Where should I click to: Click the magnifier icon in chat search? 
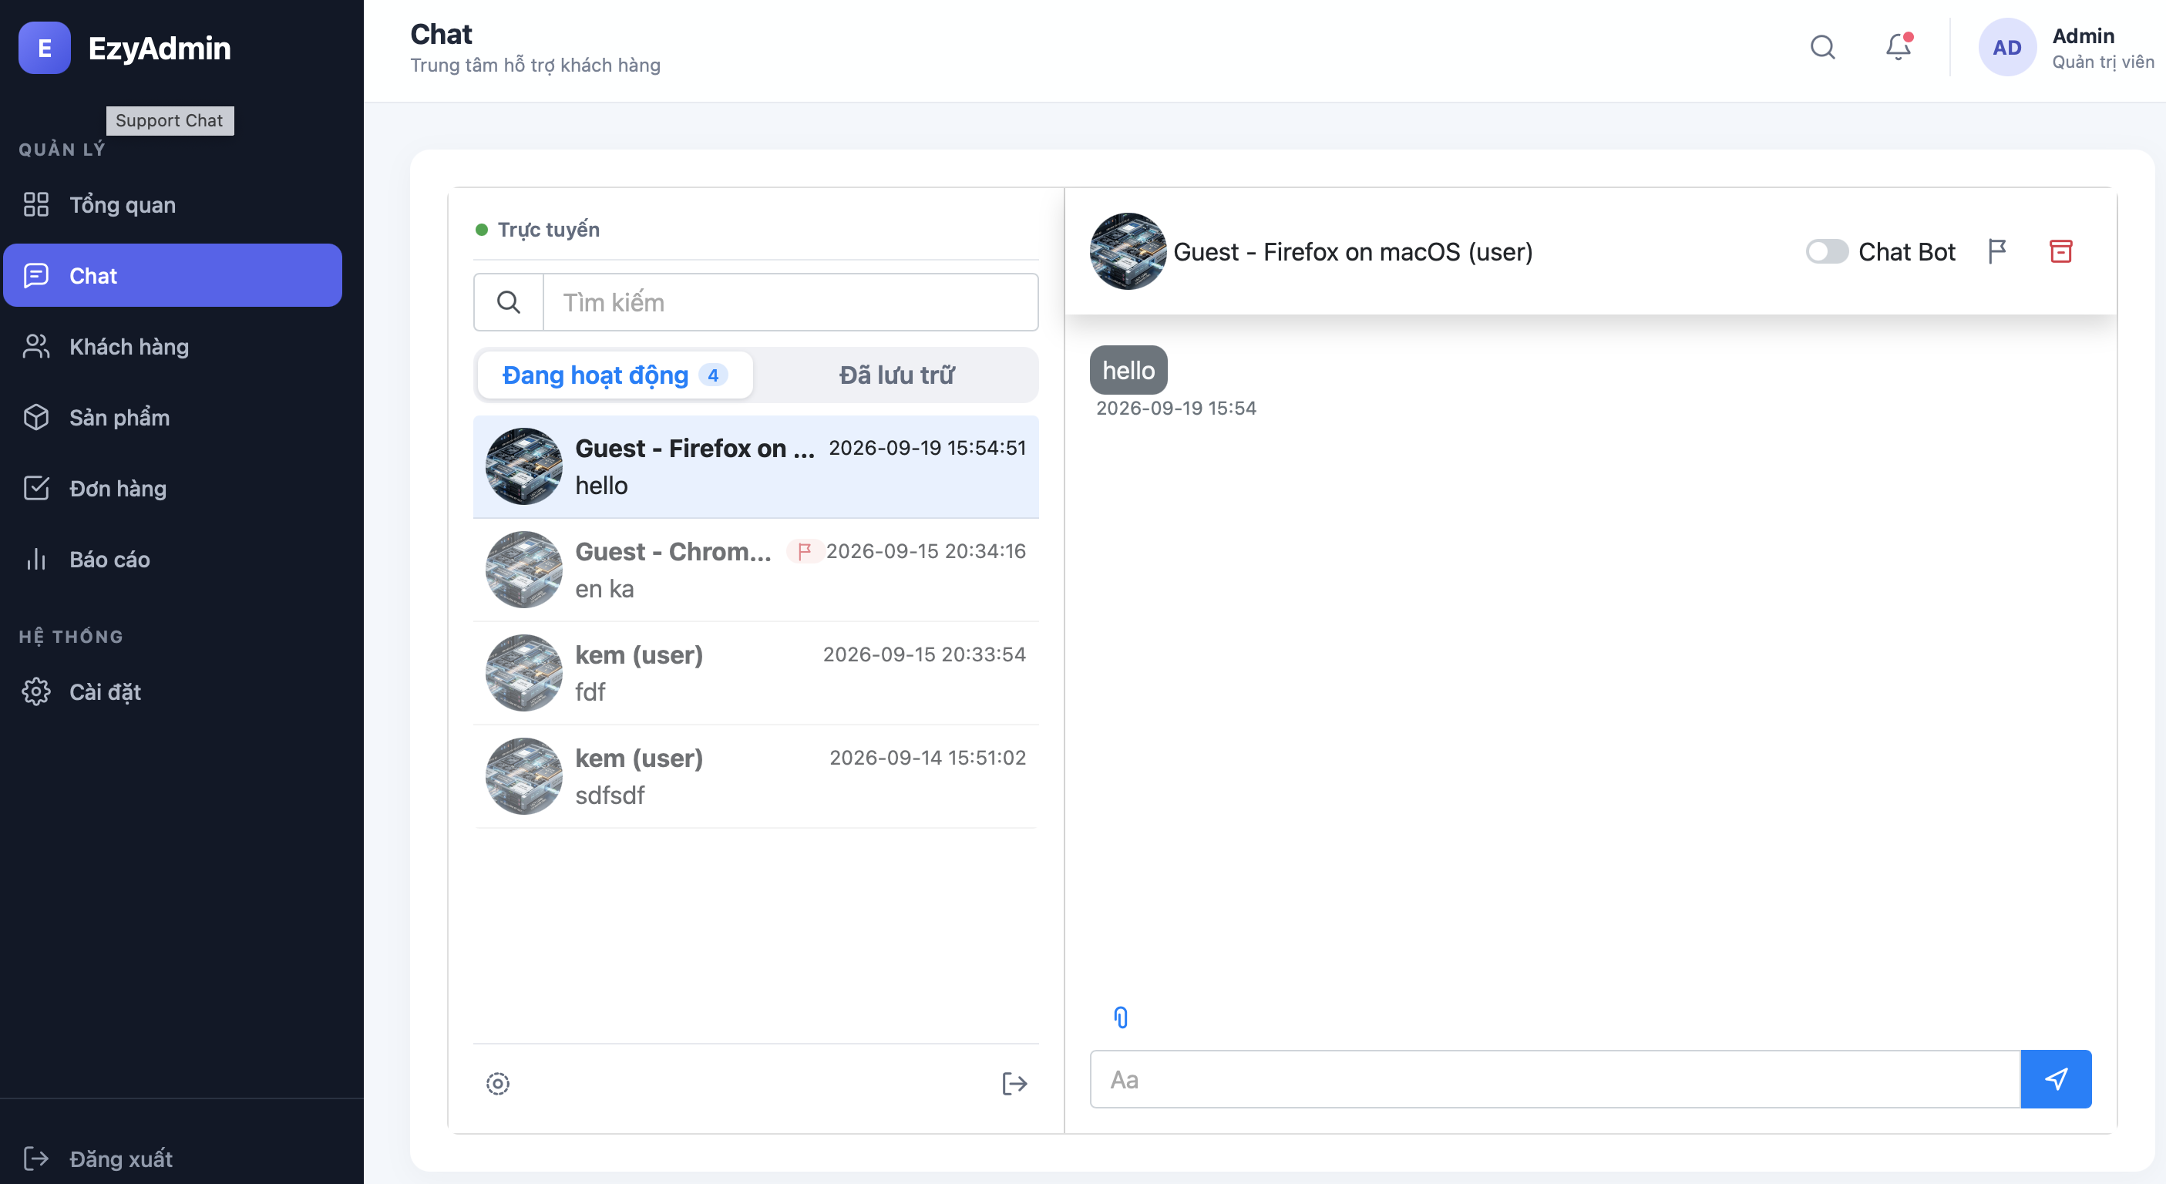point(509,302)
